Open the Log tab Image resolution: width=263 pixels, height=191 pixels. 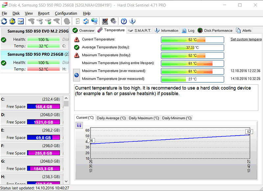[188, 31]
